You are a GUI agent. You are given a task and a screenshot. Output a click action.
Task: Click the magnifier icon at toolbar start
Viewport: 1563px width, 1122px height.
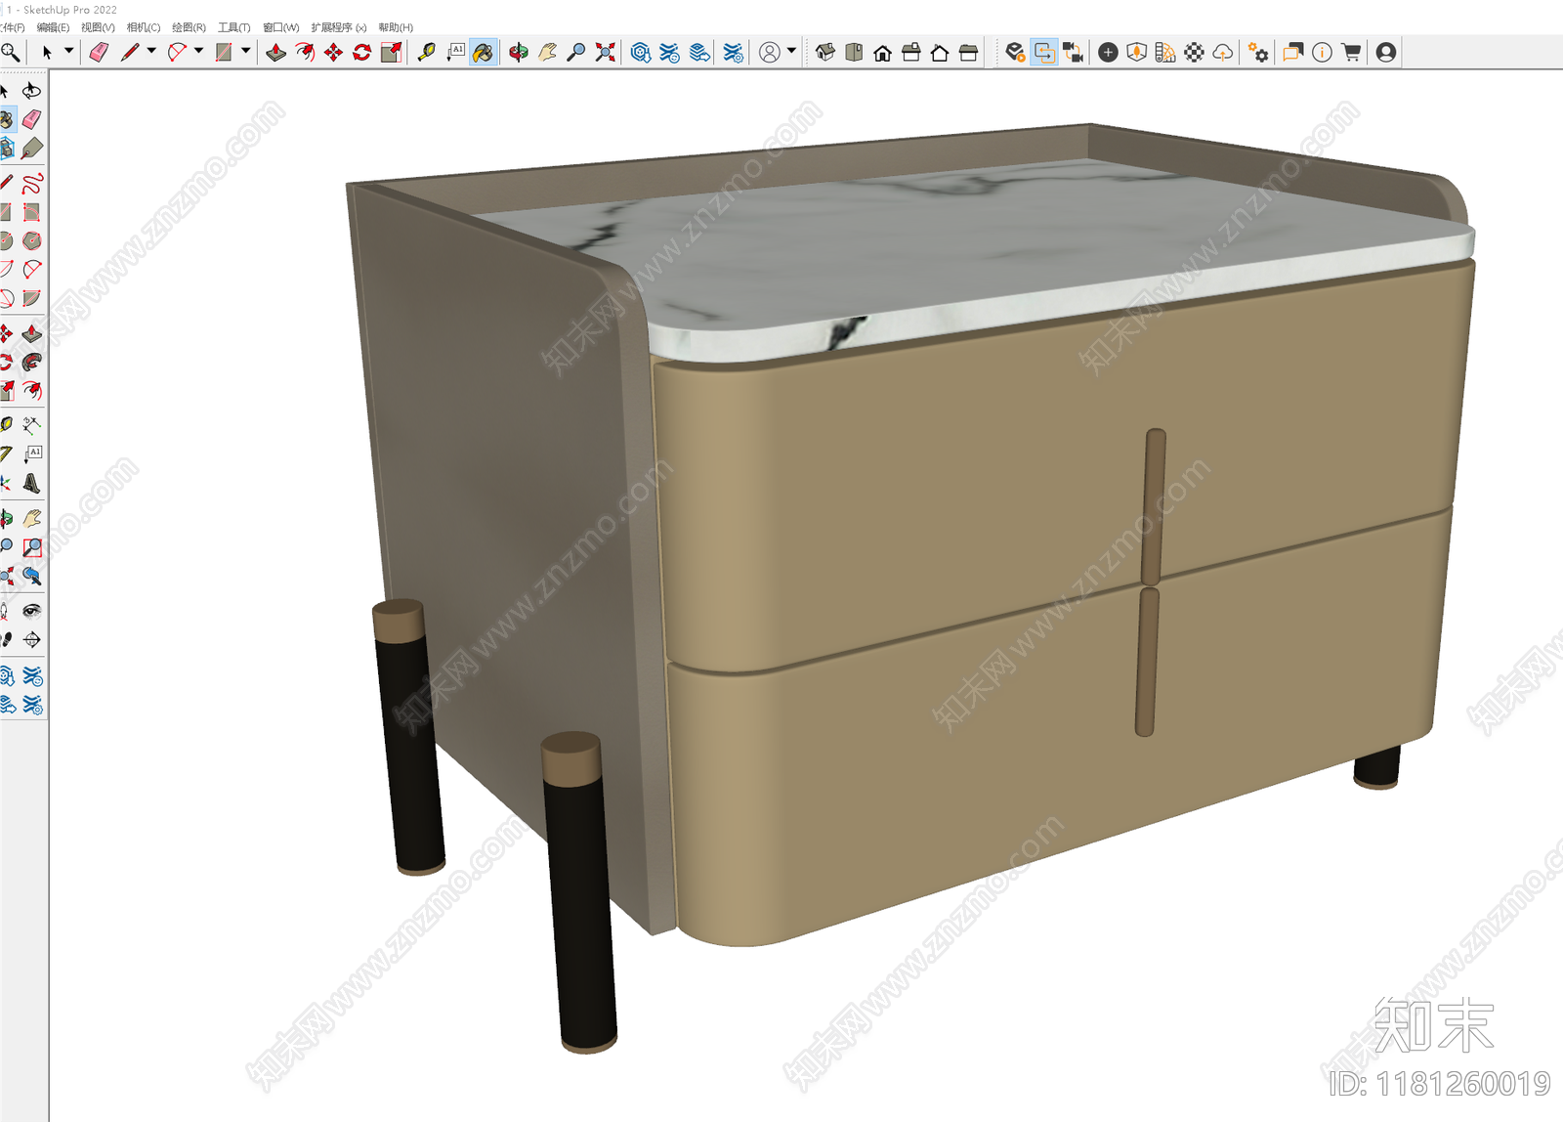pyautogui.click(x=10, y=53)
